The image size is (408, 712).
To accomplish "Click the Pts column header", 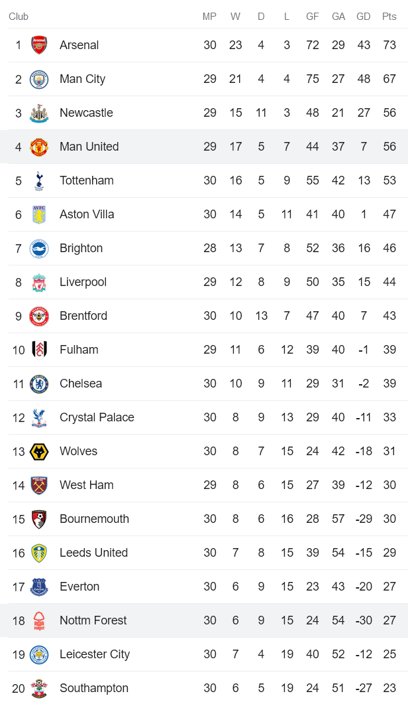I will [389, 17].
